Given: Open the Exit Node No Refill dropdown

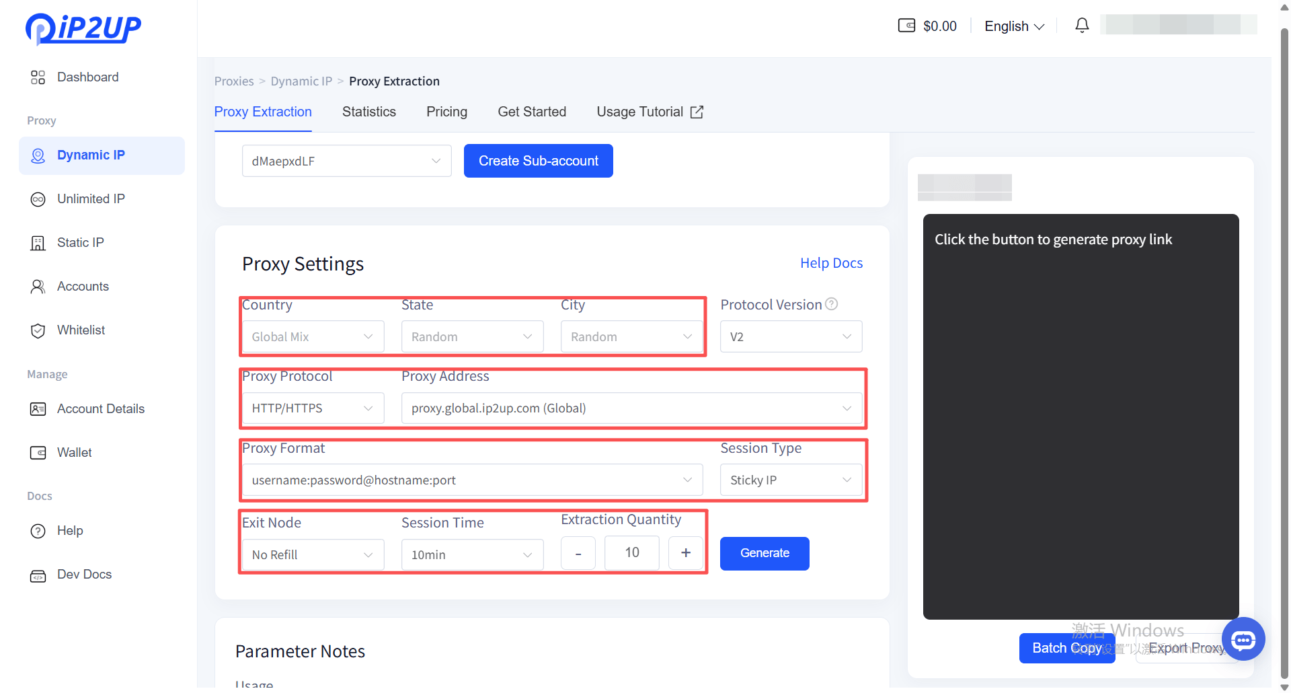Looking at the screenshot, I should coord(313,554).
